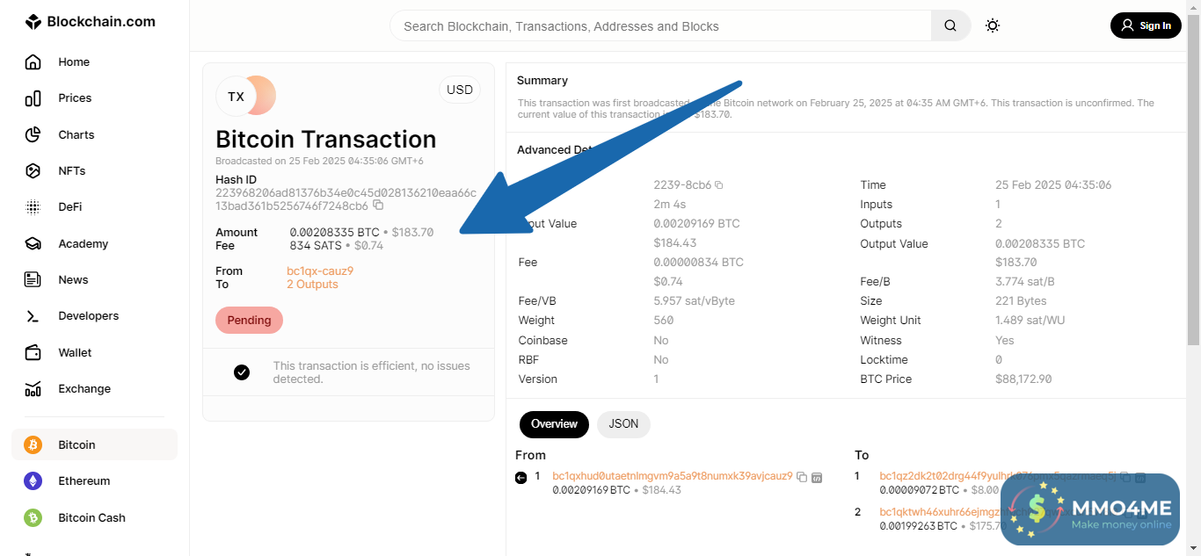Copy the transaction Hash ID

378,206
